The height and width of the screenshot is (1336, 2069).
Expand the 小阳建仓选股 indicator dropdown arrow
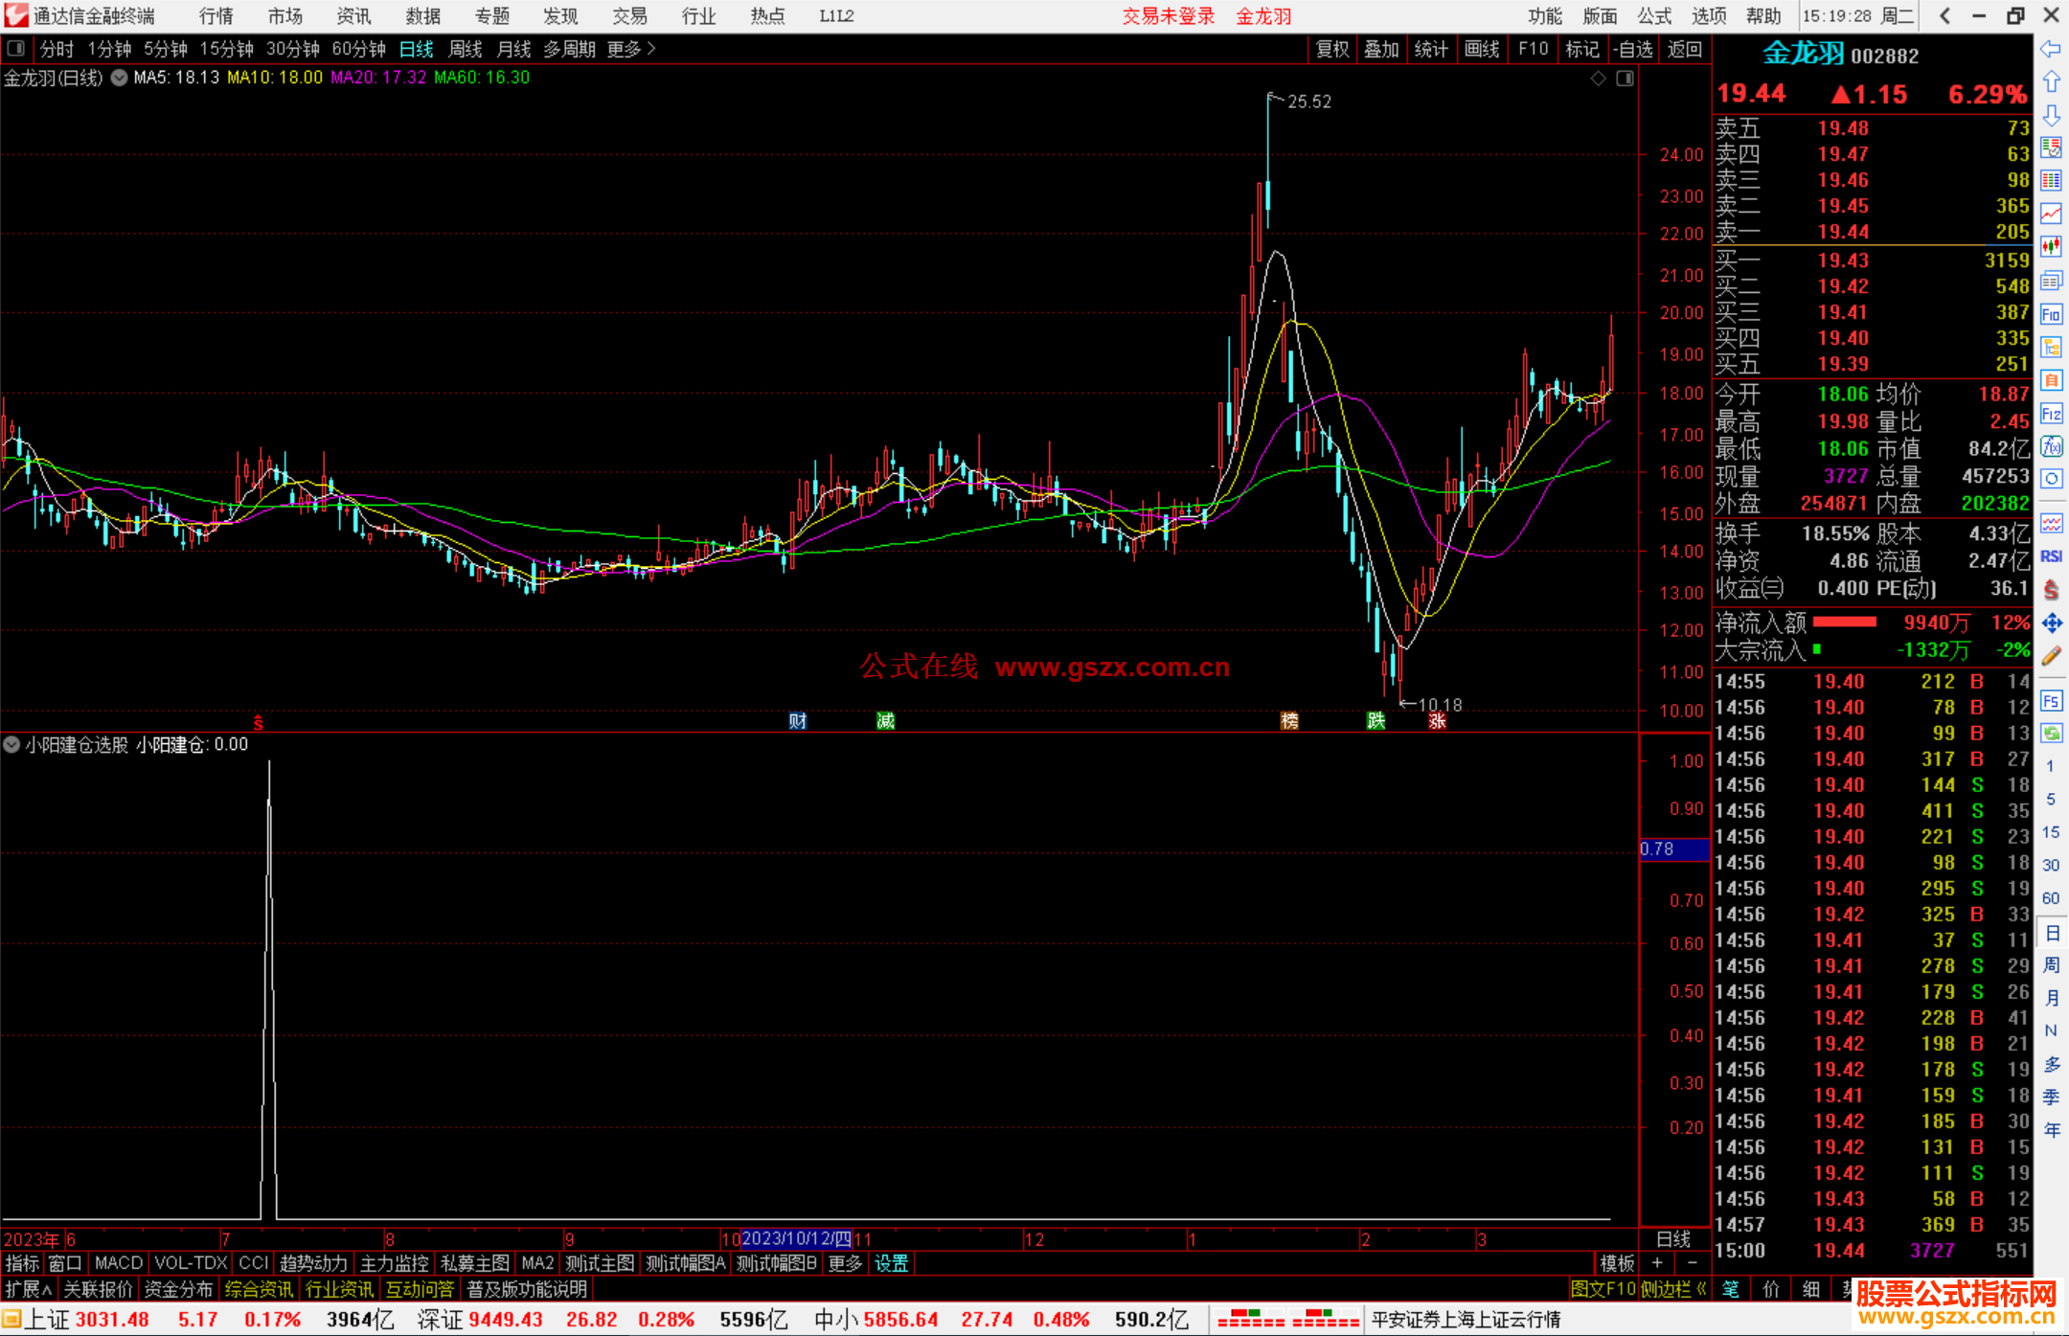11,744
